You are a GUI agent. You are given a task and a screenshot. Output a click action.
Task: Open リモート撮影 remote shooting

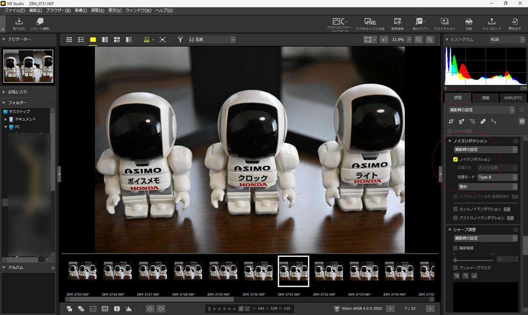pyautogui.click(x=40, y=24)
